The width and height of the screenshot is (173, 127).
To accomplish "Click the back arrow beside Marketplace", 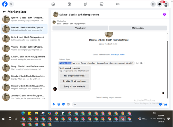I will pos(4,12).
